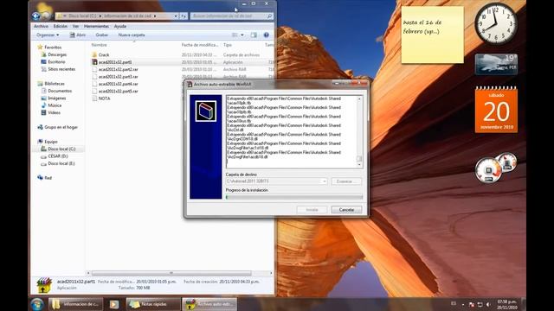This screenshot has width=554, height=311.
Task: Toggle the preview pane icon
Action: pos(254,35)
